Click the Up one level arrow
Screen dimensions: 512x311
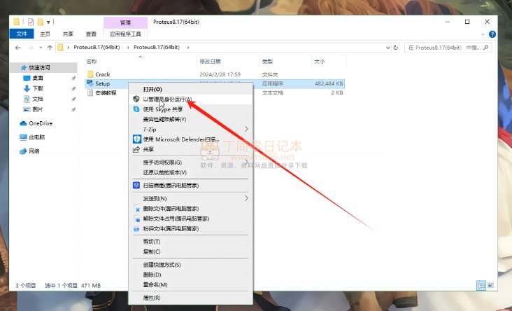(x=50, y=48)
